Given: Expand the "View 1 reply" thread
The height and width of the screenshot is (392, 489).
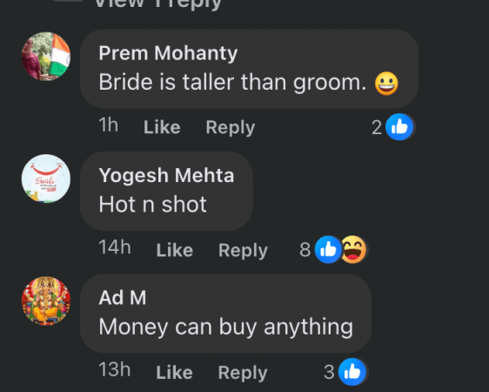Looking at the screenshot, I should coord(157,3).
